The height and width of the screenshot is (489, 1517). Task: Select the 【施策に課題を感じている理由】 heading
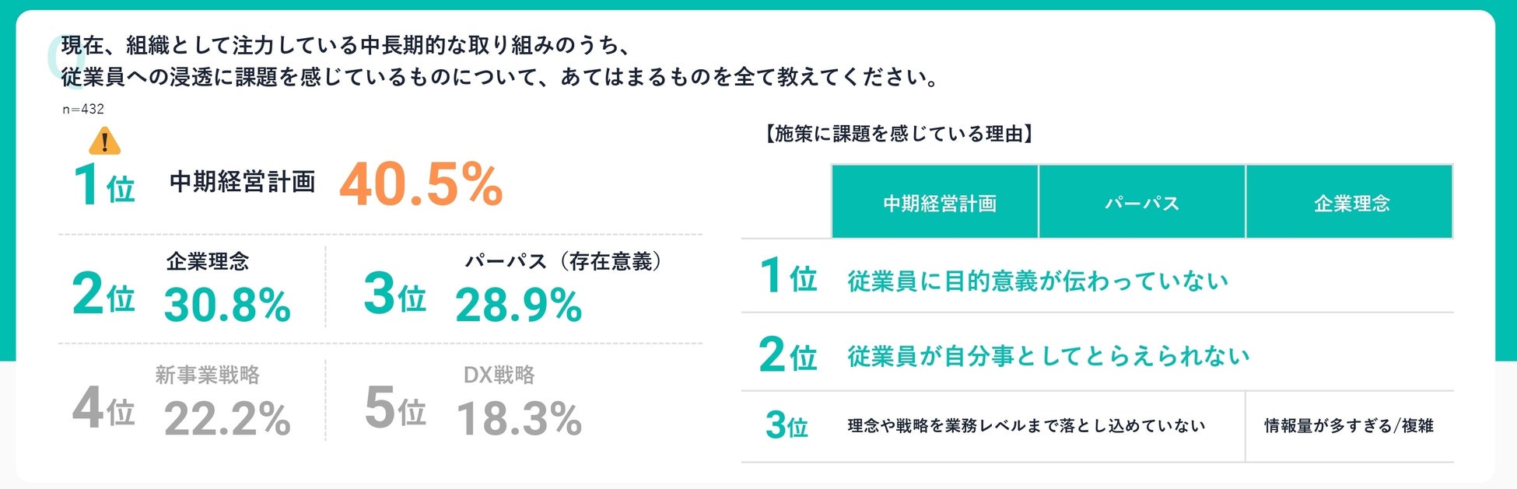(x=899, y=134)
